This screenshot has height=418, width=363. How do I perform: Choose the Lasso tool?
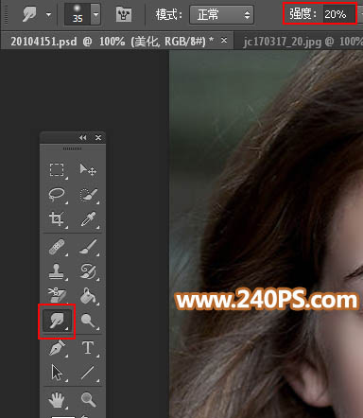(x=57, y=195)
